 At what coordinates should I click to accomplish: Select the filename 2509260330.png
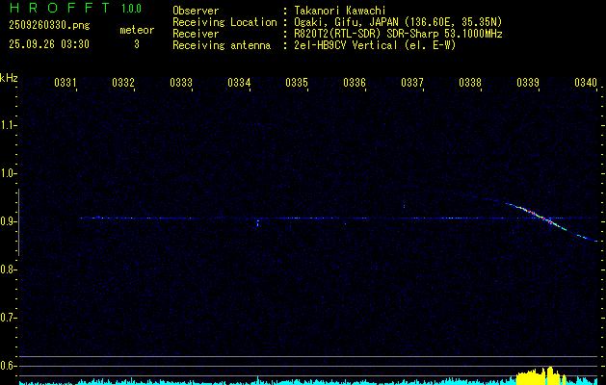pos(49,26)
